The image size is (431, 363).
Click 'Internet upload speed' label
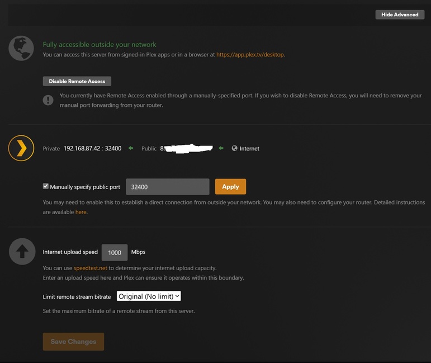point(70,252)
